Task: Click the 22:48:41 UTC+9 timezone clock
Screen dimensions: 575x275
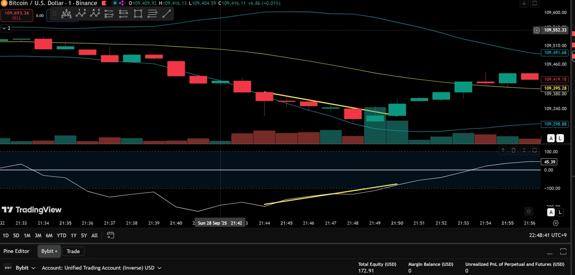Action: point(548,235)
